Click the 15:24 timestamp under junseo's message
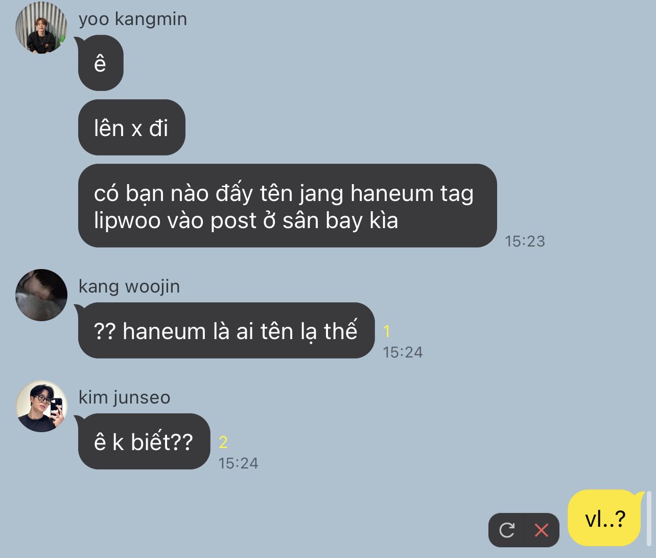The width and height of the screenshot is (656, 558). [238, 463]
